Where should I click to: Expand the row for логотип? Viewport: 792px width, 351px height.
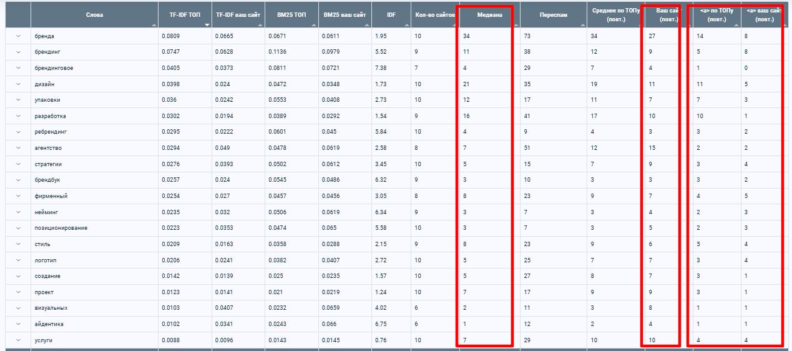click(18, 260)
